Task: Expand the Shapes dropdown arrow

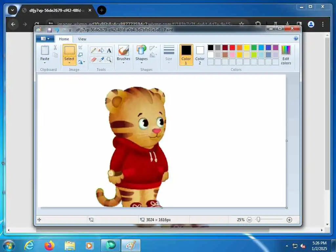Action: (x=141, y=63)
